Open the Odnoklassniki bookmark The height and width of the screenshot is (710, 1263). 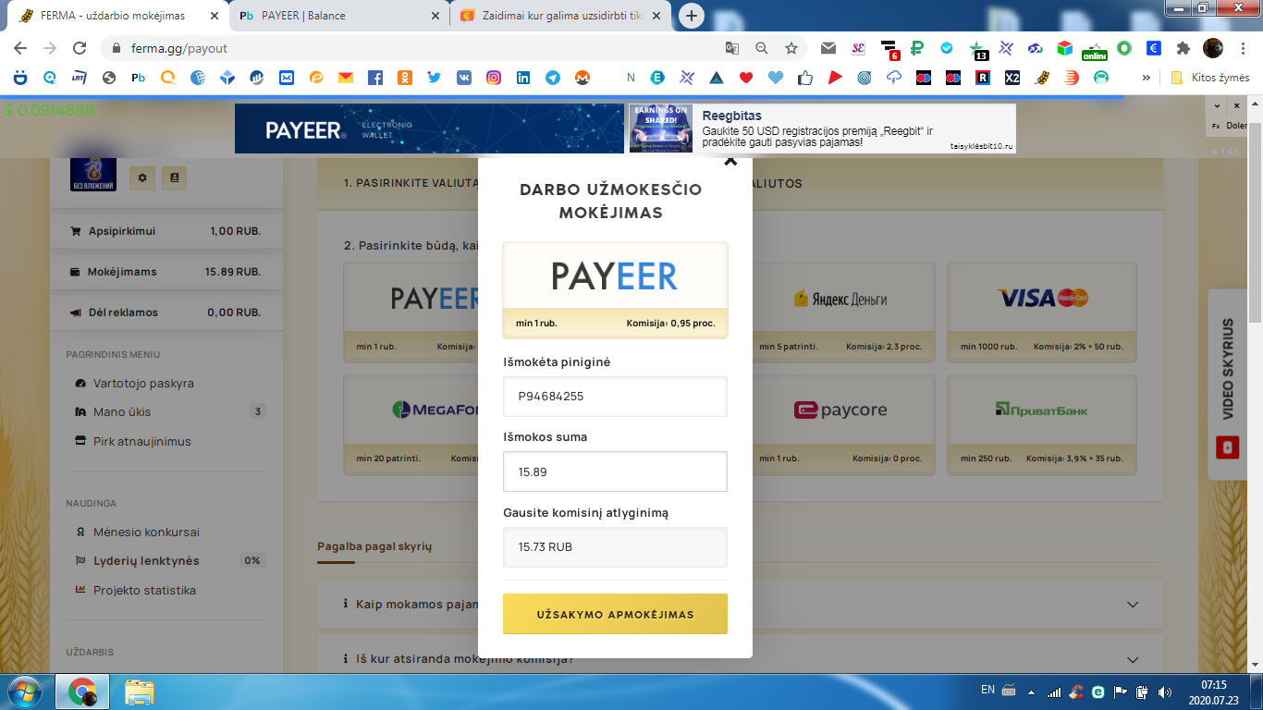tap(405, 78)
